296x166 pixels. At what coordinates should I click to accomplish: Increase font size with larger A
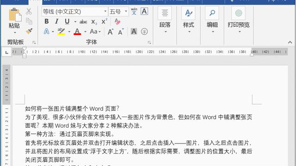pos(111,32)
